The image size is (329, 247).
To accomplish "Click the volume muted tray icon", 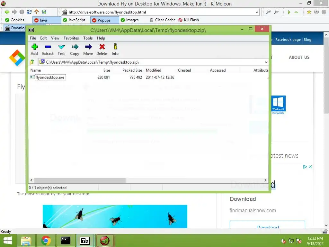I will (283, 241).
